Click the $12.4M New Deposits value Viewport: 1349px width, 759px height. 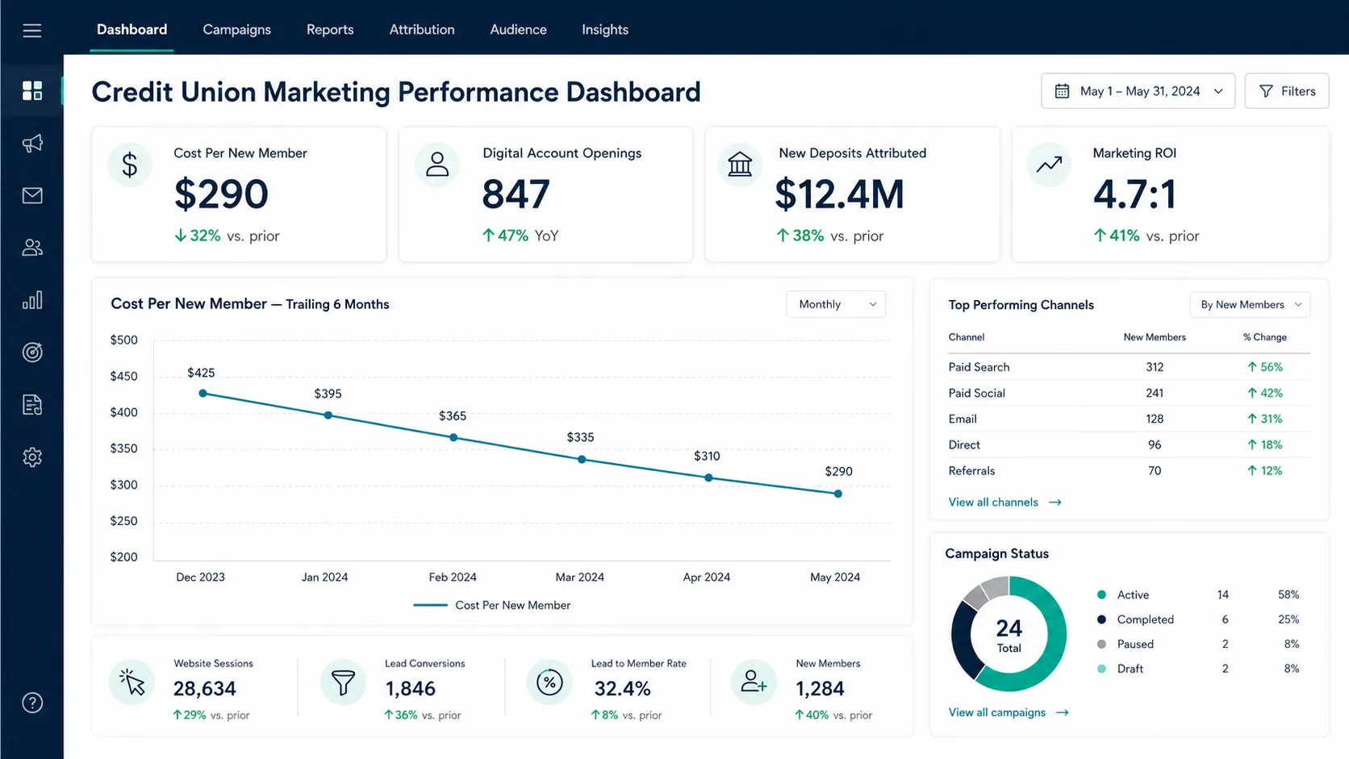(x=840, y=194)
